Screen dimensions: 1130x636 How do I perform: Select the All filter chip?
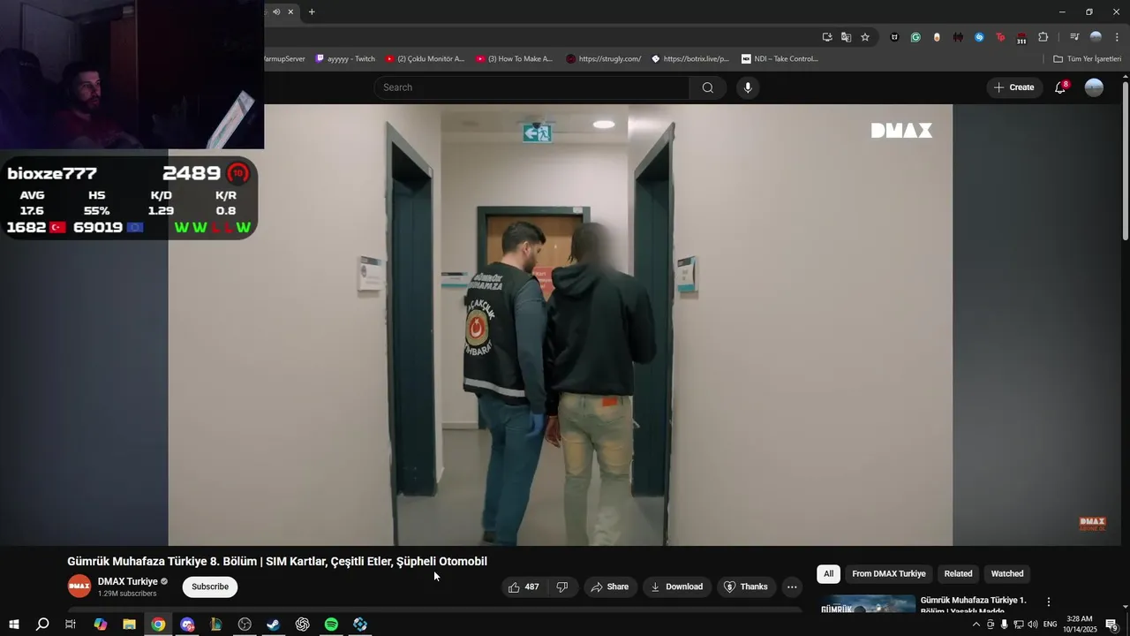828,574
